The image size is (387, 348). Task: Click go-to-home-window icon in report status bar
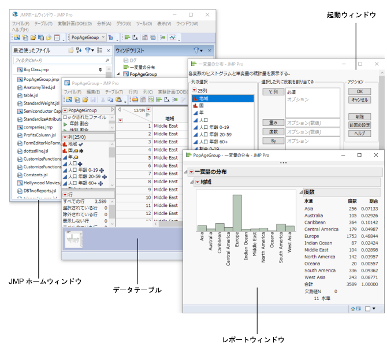point(353,309)
